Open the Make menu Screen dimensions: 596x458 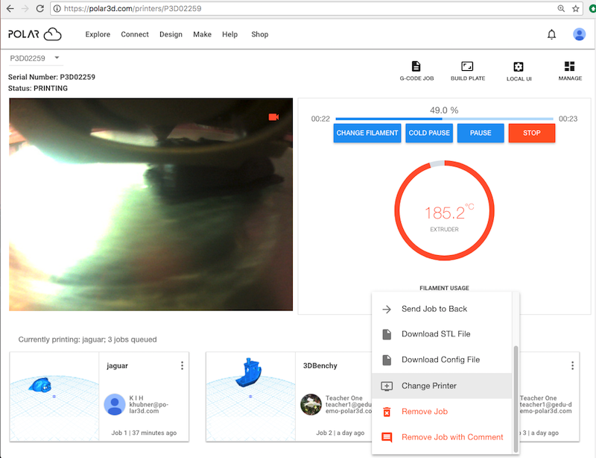pos(202,34)
